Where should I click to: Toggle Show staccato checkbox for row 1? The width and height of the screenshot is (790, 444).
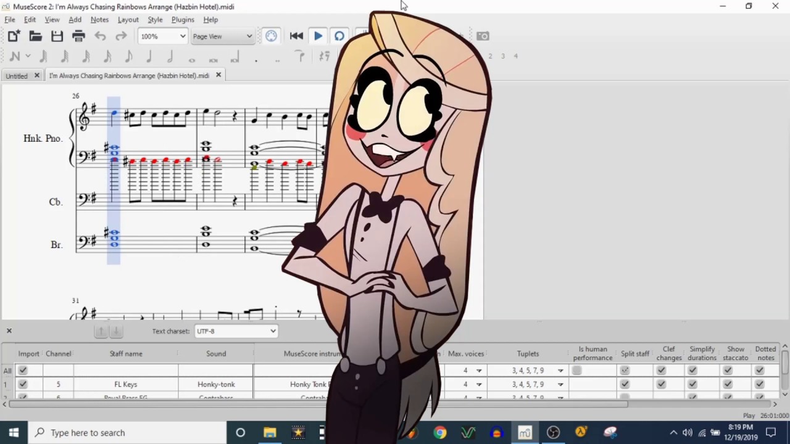click(728, 384)
